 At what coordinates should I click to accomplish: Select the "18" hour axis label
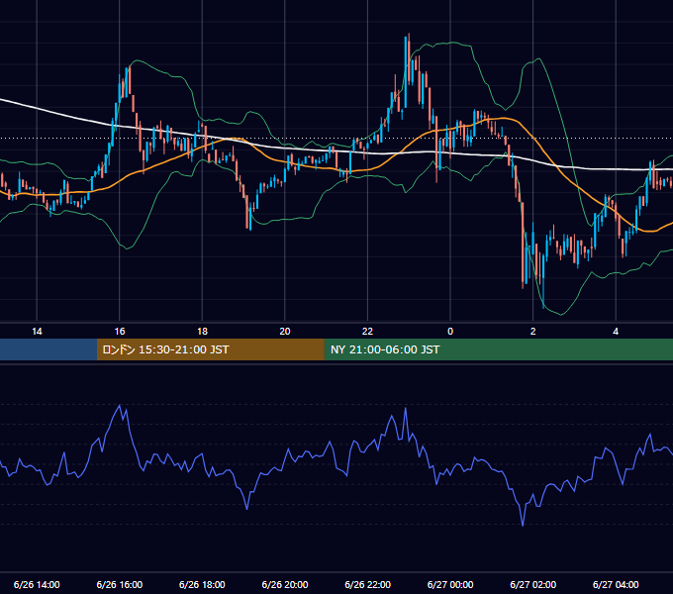[x=202, y=332]
